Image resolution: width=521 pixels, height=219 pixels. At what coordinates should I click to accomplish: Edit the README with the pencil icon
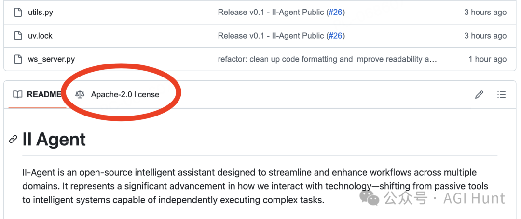(x=479, y=95)
